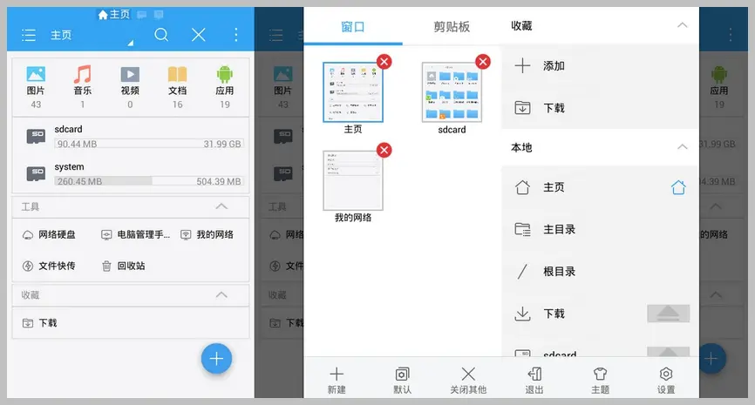Tap 添加 to add a bookmark
Image resolution: width=755 pixels, height=405 pixels.
pos(600,66)
